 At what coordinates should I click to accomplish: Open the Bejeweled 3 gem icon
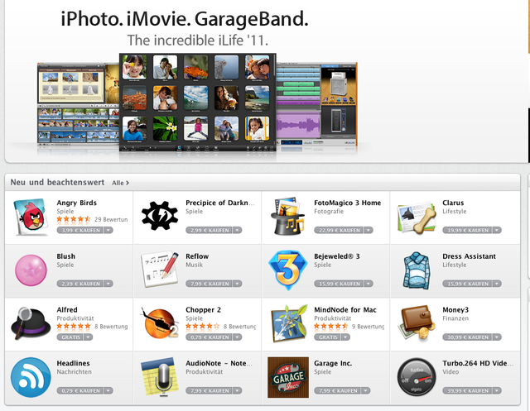coord(287,270)
